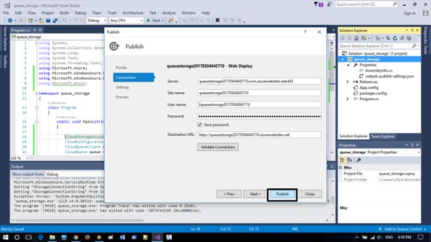Open the Tools menu
Screen dimensions: 431x242
111,13
